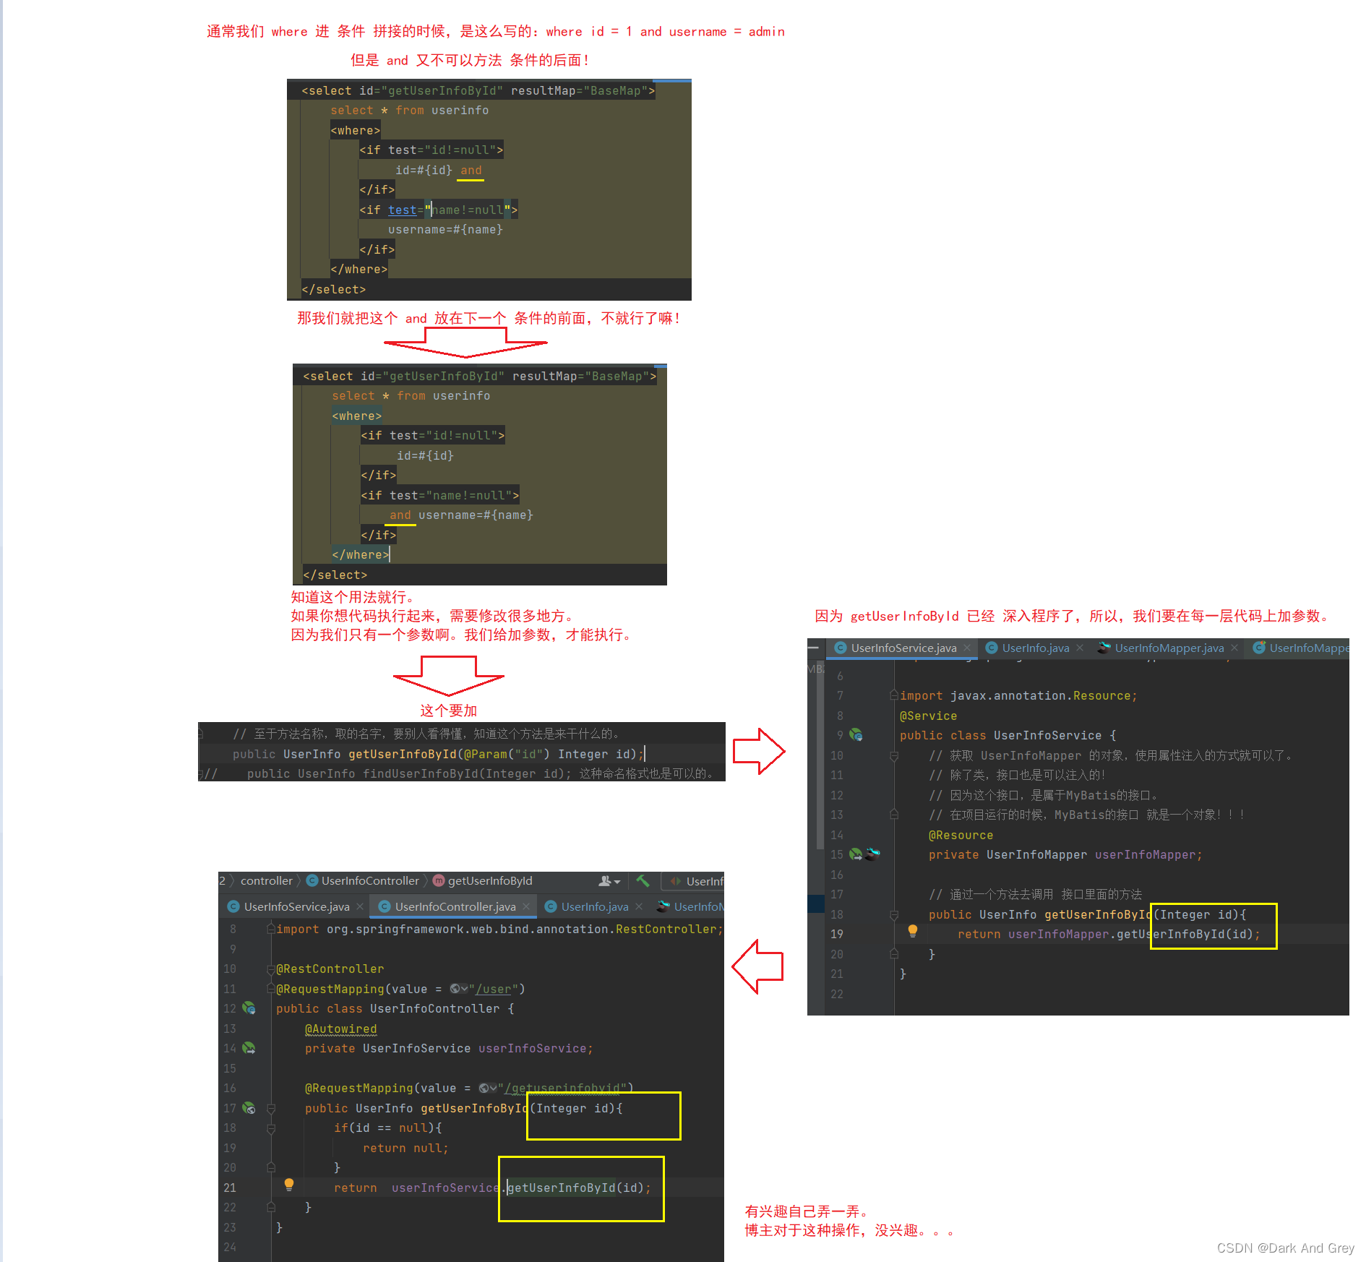Click the collapse tool window button in service window
Screen dimensions: 1366x1262
(813, 648)
